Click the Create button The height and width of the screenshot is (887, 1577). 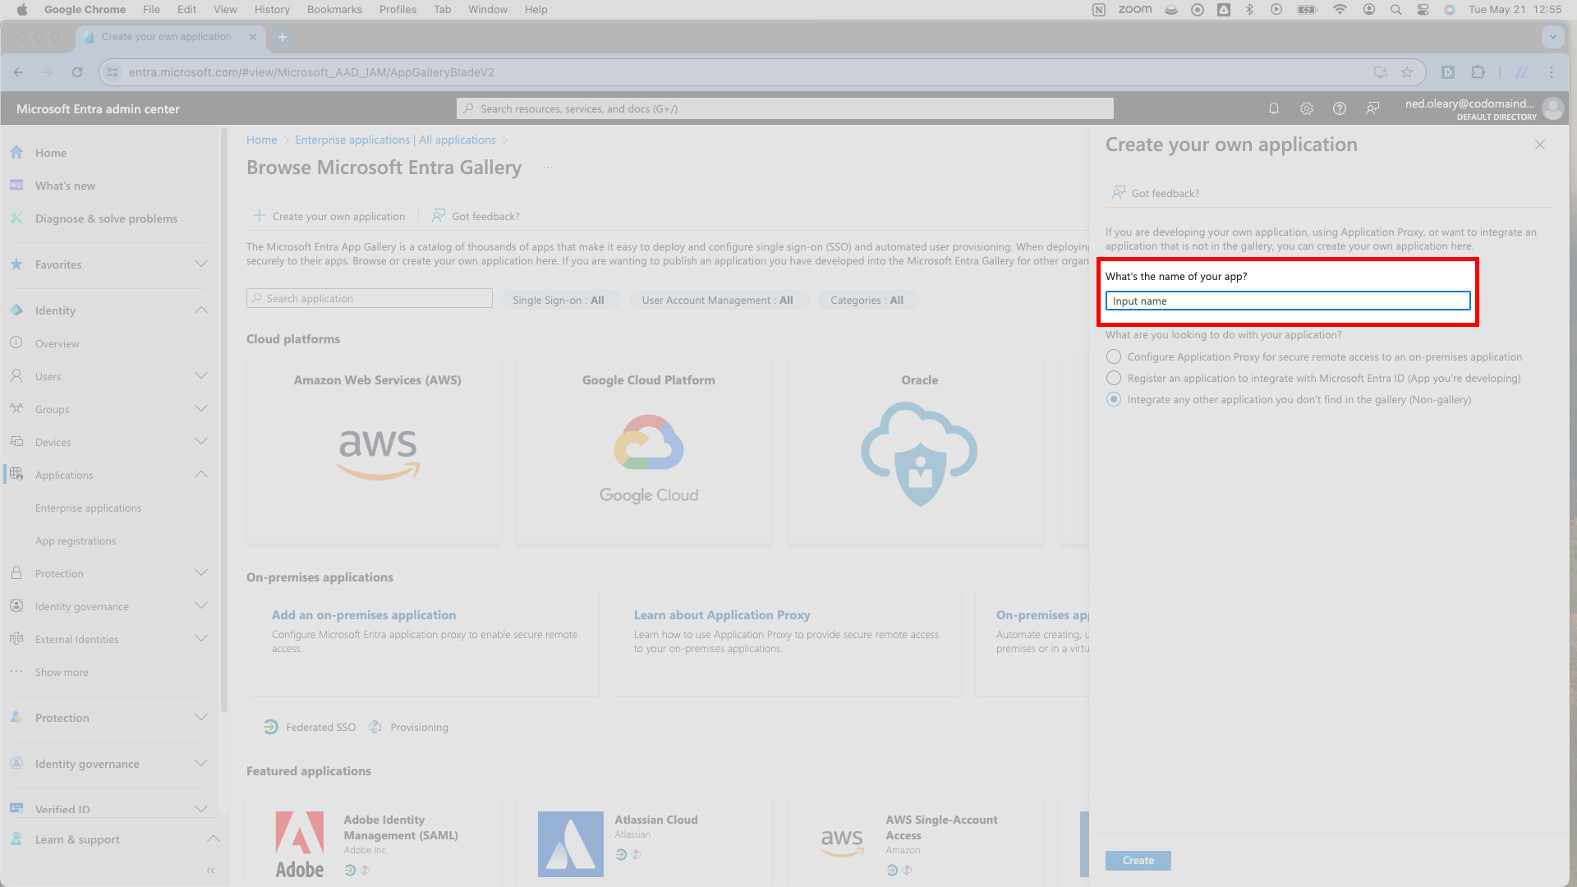coord(1138,860)
